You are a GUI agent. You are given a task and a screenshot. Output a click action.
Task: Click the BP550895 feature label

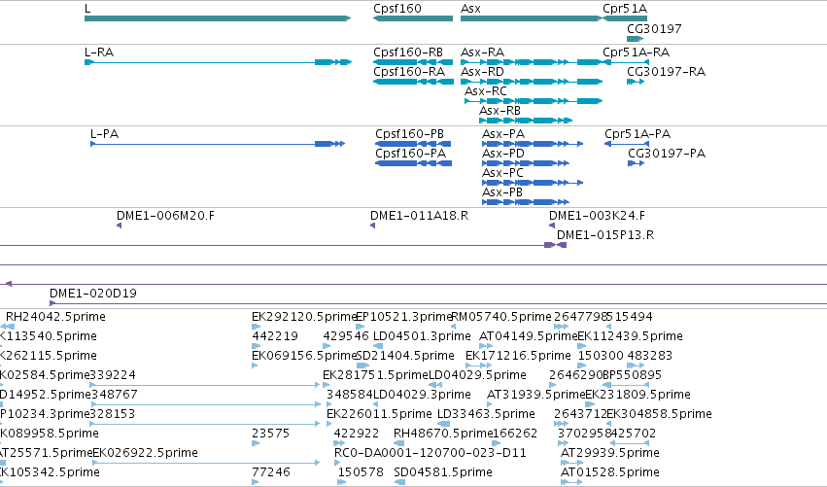(x=632, y=375)
